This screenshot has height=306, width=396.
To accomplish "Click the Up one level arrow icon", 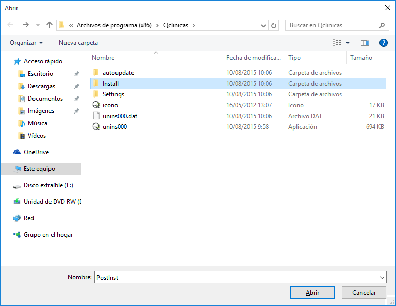I will [x=49, y=25].
